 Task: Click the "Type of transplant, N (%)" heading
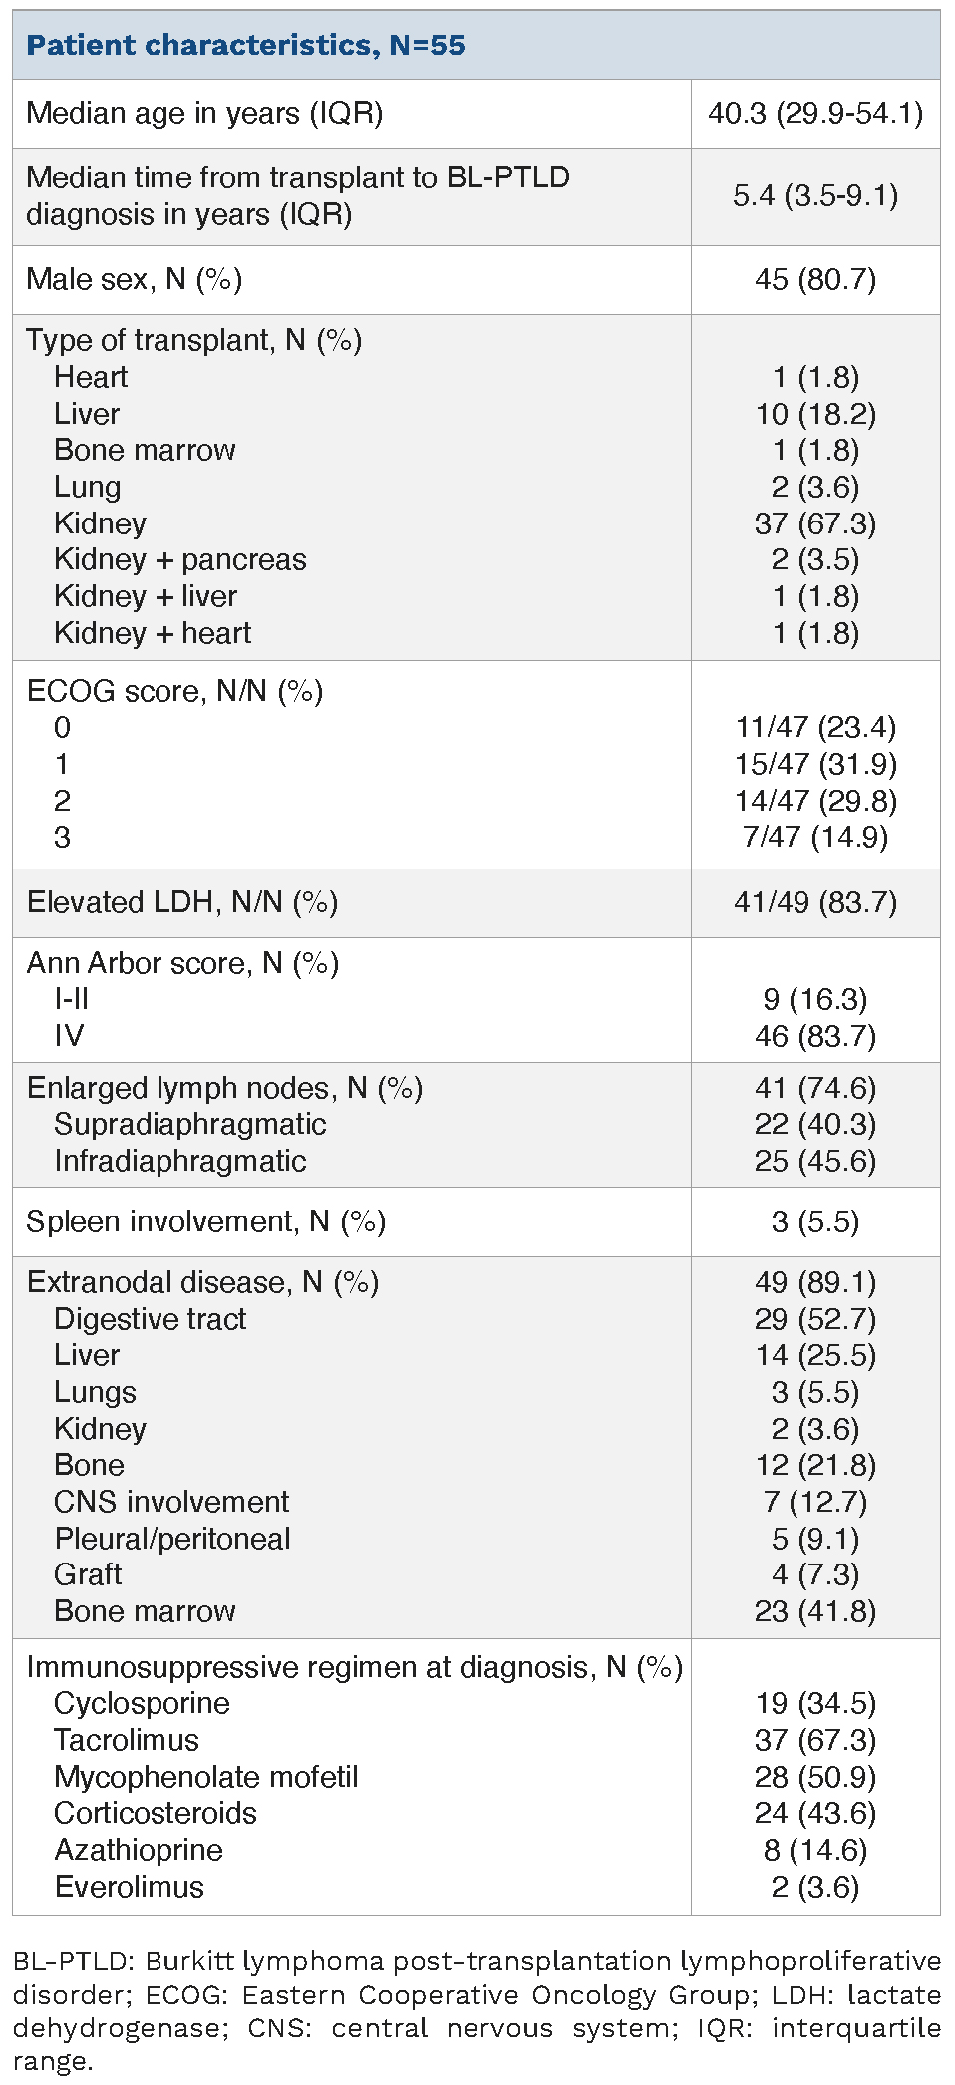[194, 341]
